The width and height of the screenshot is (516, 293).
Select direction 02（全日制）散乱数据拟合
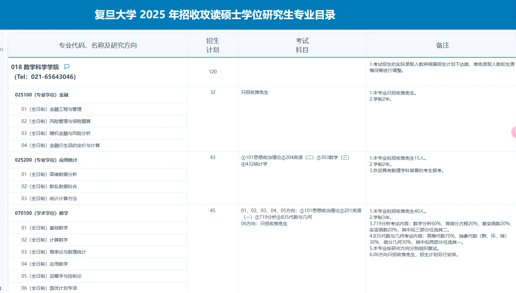pyautogui.click(x=98, y=186)
